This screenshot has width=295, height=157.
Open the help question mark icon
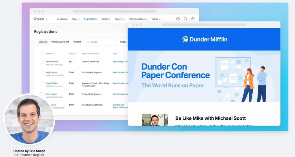[178, 19]
